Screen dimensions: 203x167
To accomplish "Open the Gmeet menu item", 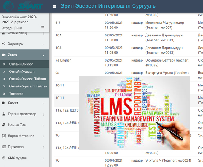I will [x=24, y=103].
